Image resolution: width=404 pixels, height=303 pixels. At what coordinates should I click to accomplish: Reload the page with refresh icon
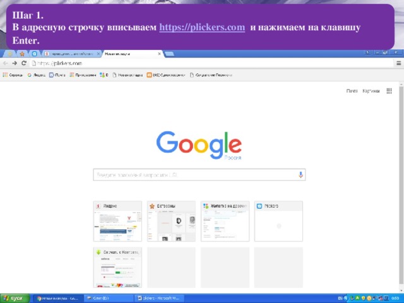click(x=24, y=63)
